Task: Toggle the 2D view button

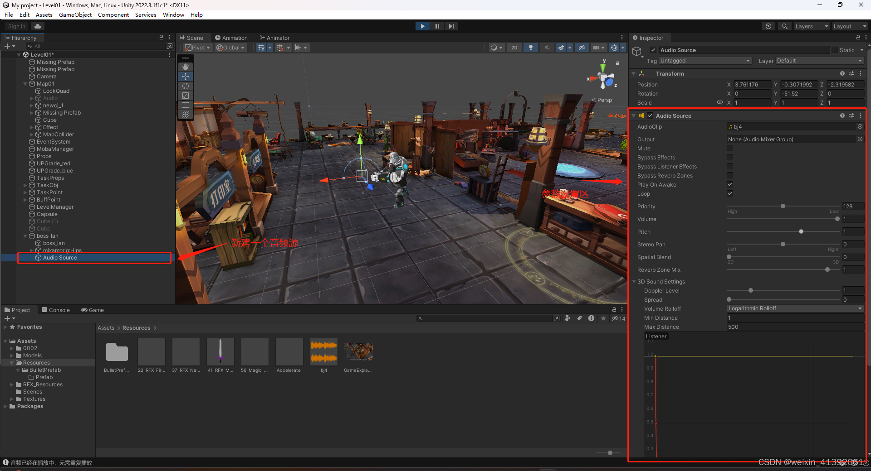Action: tap(514, 48)
